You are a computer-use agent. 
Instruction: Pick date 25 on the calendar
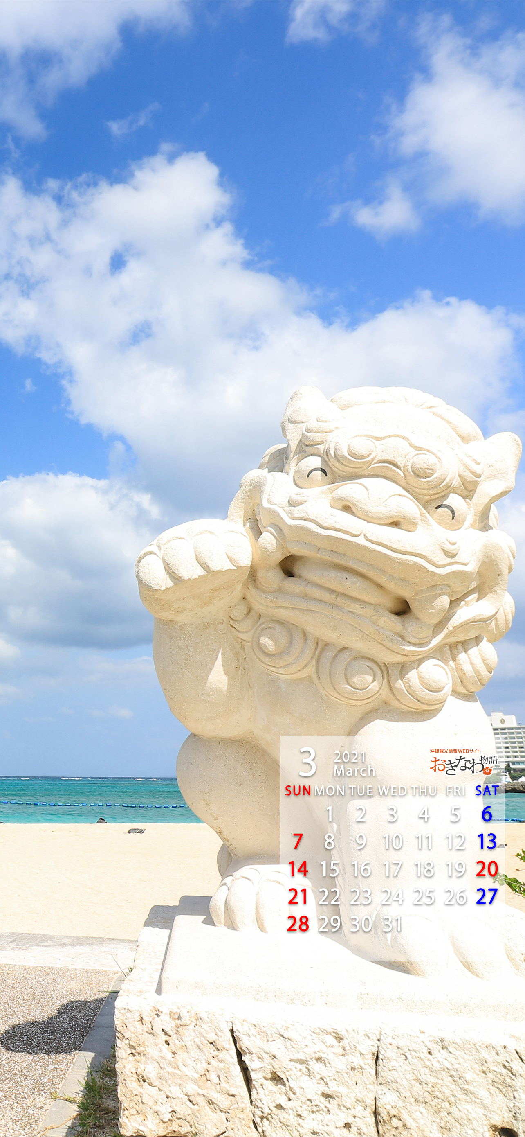click(x=424, y=897)
